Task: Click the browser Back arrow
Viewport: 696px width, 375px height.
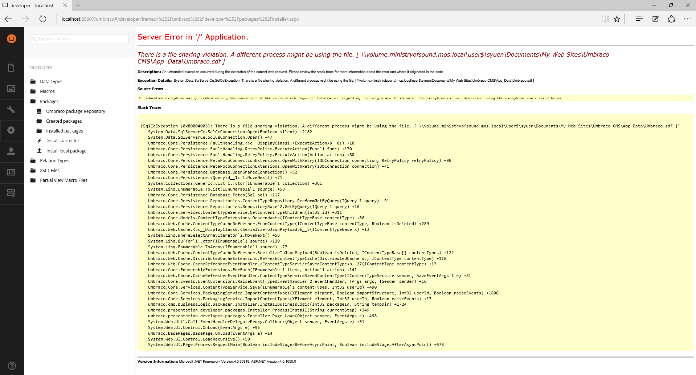Action: click(x=8, y=19)
